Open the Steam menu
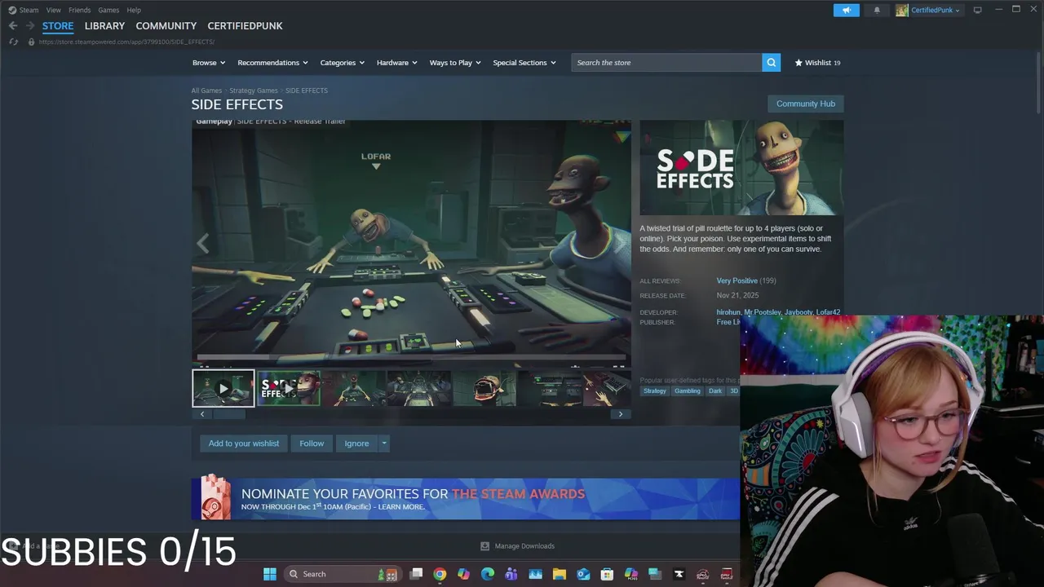The height and width of the screenshot is (587, 1044). (29, 10)
